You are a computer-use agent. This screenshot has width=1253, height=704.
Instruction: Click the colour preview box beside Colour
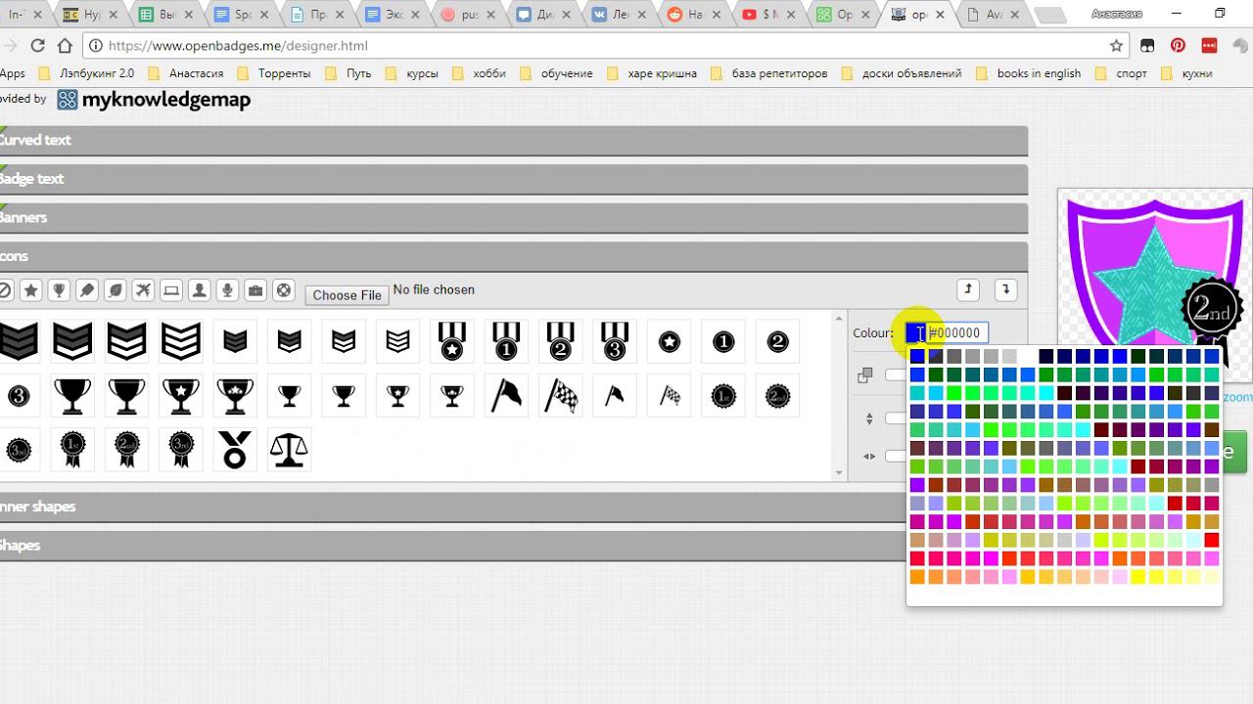pos(915,333)
